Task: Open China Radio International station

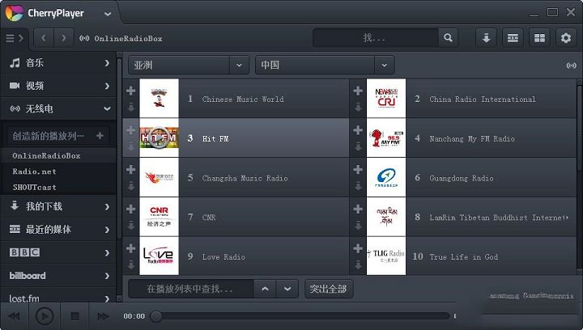Action: pos(483,99)
